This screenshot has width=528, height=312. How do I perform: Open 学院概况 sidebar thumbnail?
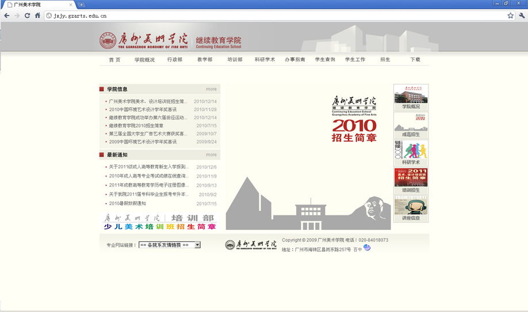click(x=411, y=97)
